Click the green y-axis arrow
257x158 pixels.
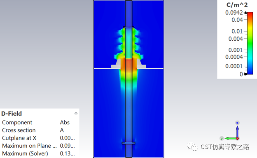click(x=231, y=139)
